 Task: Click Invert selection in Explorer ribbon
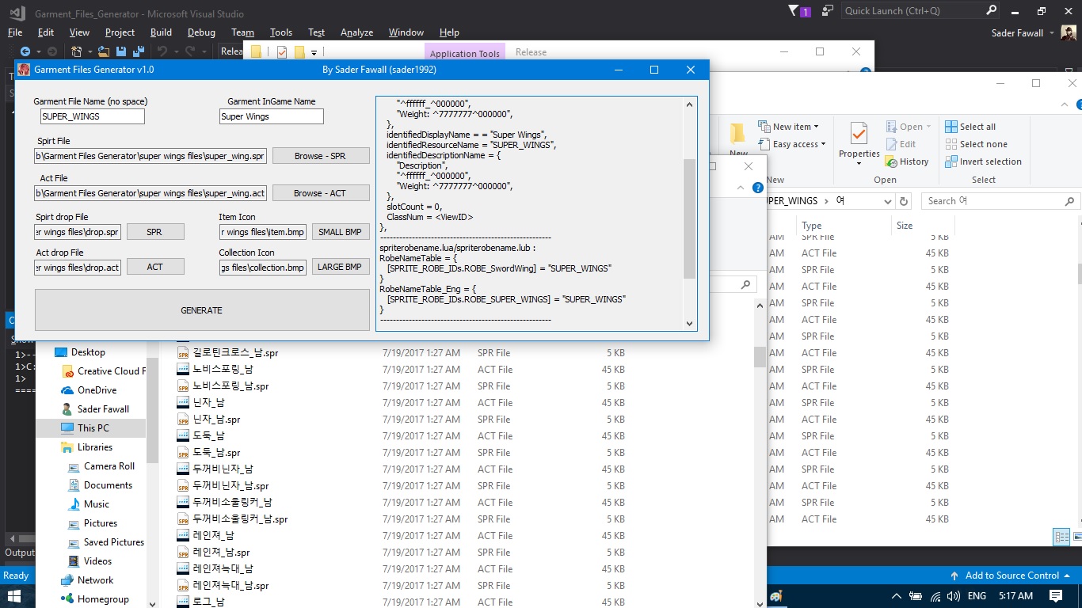(x=983, y=161)
